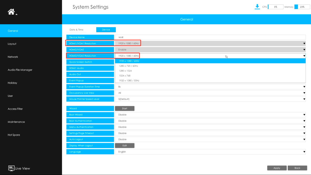The width and height of the screenshot is (311, 175).
Task: Click the Memory usage bar
Action: point(302,7)
